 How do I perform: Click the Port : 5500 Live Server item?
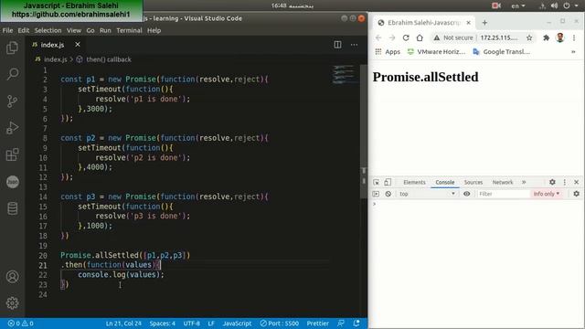click(280, 324)
